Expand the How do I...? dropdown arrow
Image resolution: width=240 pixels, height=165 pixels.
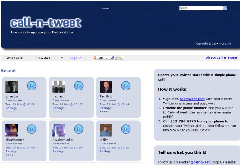pos(62,58)
